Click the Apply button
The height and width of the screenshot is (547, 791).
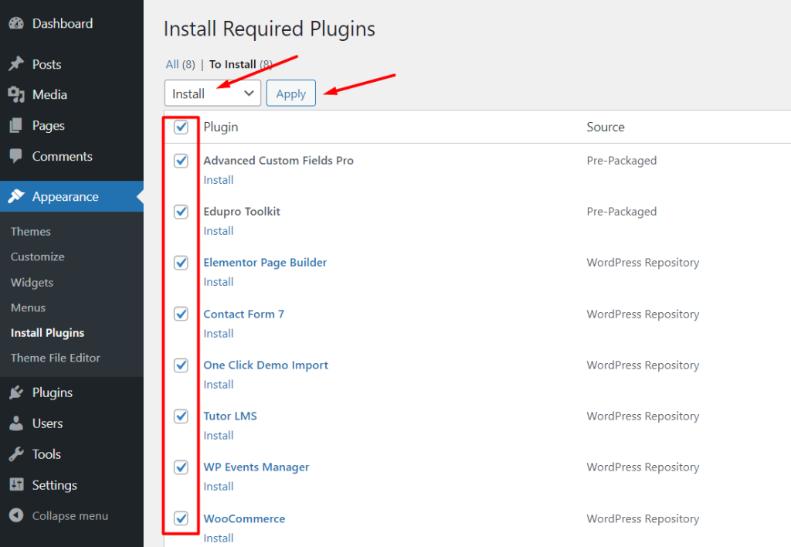click(x=291, y=93)
